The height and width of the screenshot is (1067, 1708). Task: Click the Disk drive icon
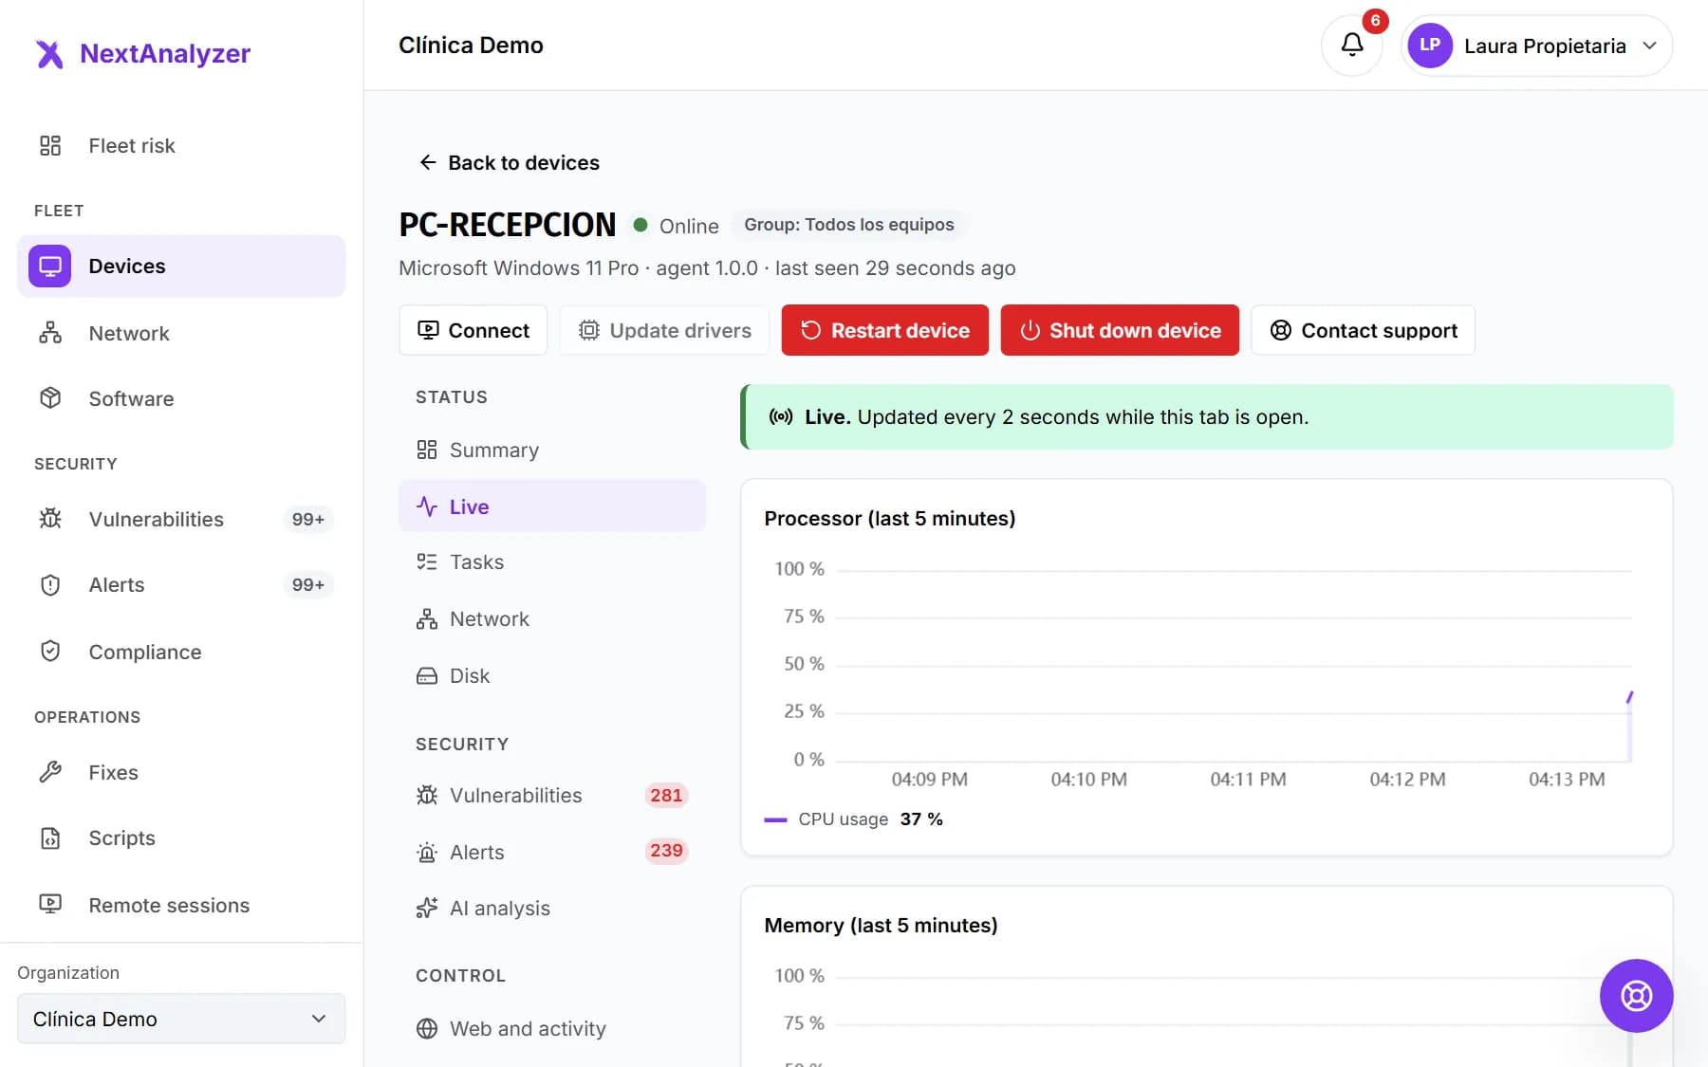(x=427, y=676)
